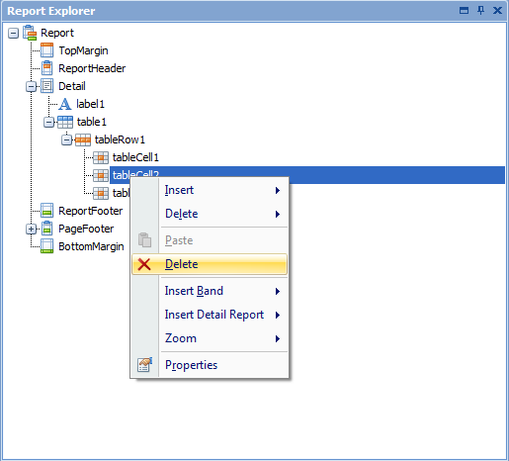Click the Detail band icon
The image size is (509, 461).
click(47, 86)
